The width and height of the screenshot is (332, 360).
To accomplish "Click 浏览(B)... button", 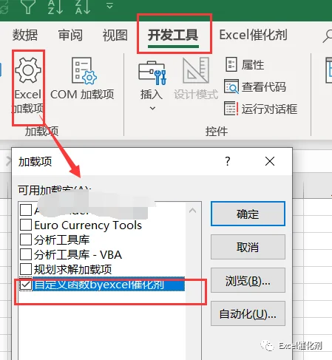I will coord(248,280).
